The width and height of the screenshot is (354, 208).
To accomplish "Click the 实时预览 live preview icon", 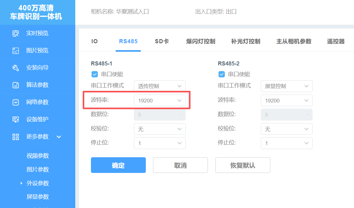I will (x=16, y=34).
